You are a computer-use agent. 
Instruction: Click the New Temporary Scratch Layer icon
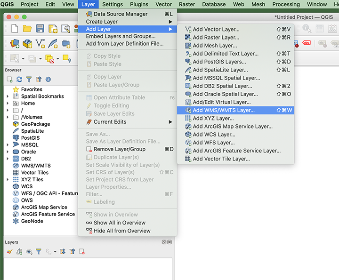pos(66,43)
